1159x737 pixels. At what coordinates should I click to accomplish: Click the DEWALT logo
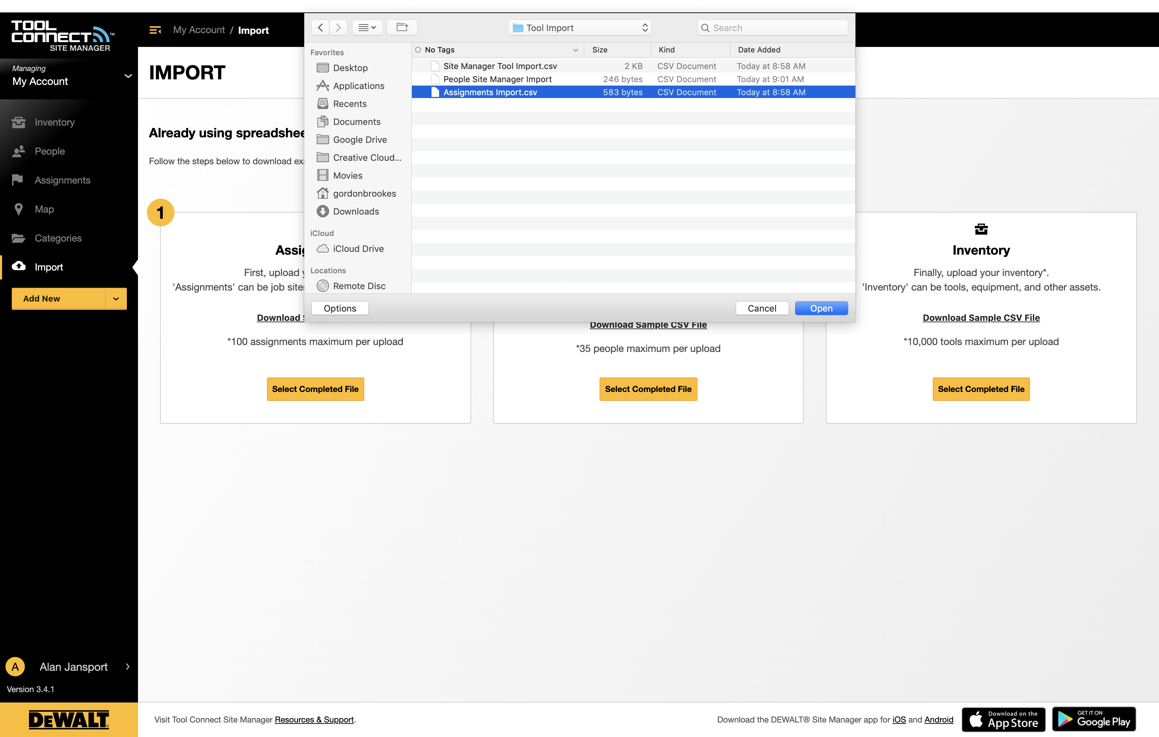69,720
